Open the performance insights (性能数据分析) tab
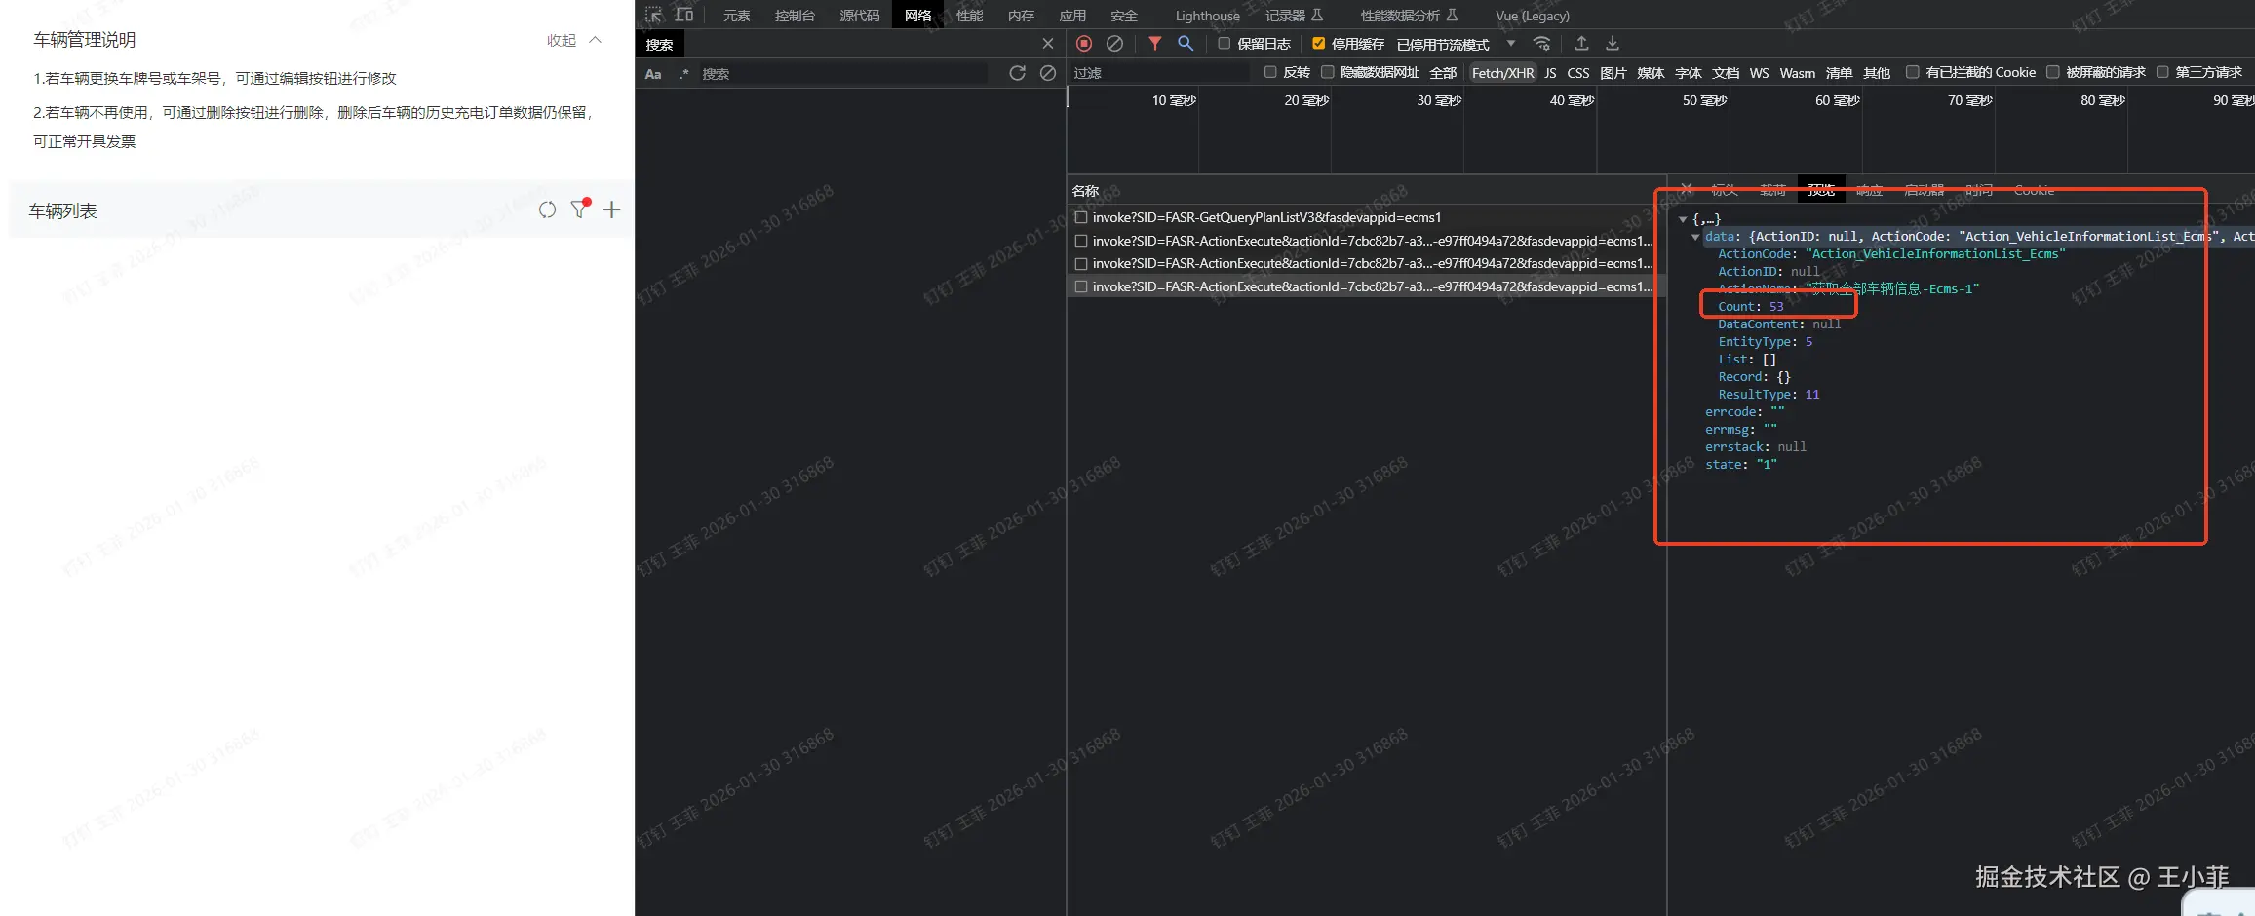 1409,16
